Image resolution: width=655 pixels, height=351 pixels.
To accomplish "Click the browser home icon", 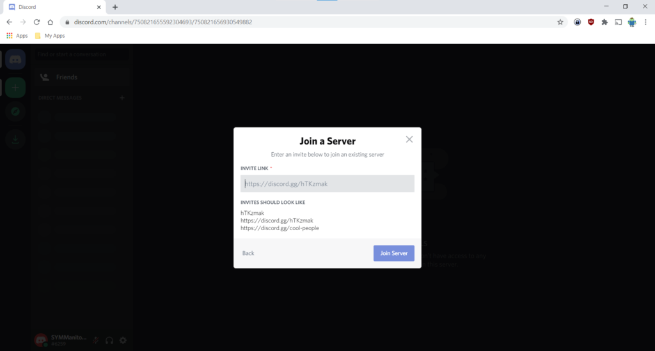I will (x=50, y=22).
